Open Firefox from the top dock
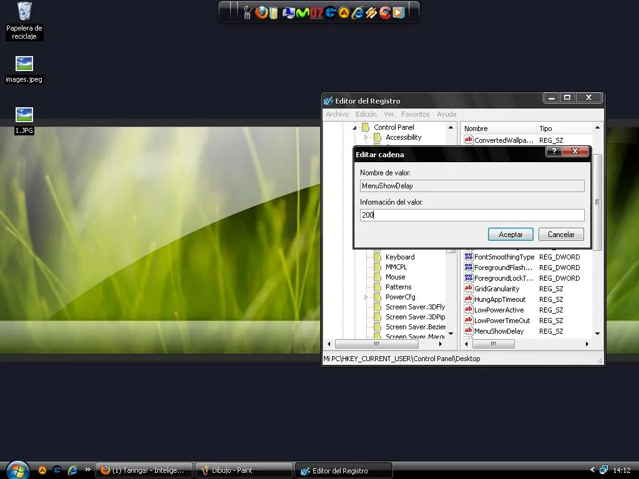 (x=261, y=12)
